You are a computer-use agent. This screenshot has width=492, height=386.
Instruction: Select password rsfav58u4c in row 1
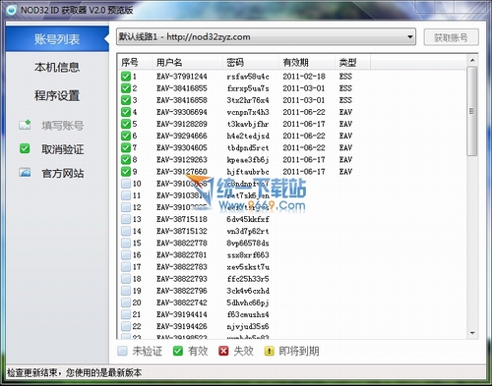(x=248, y=77)
